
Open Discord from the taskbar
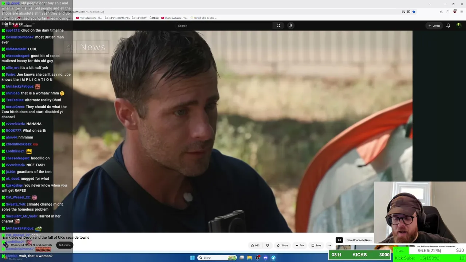[265, 258]
